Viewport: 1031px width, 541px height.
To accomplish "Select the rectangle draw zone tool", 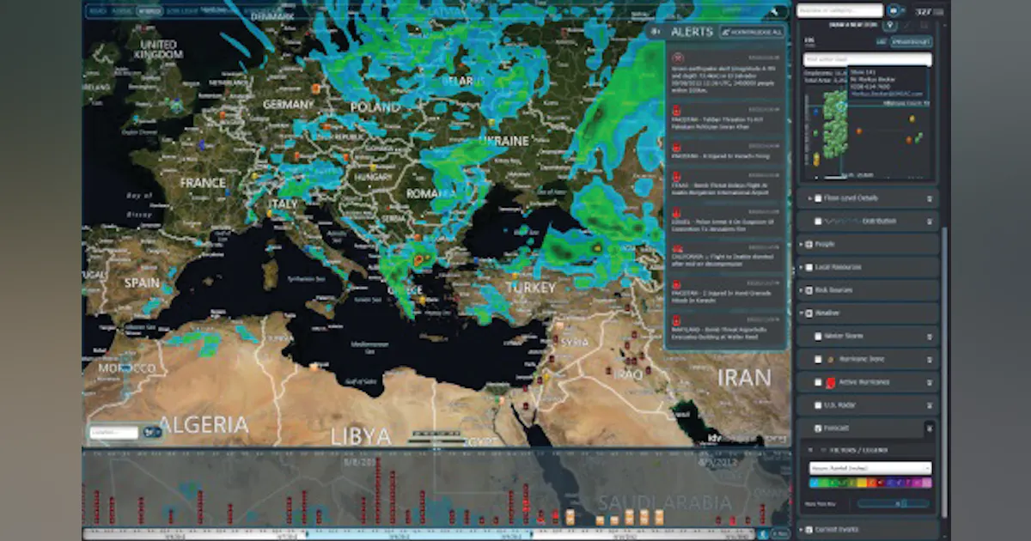I will 923,26.
